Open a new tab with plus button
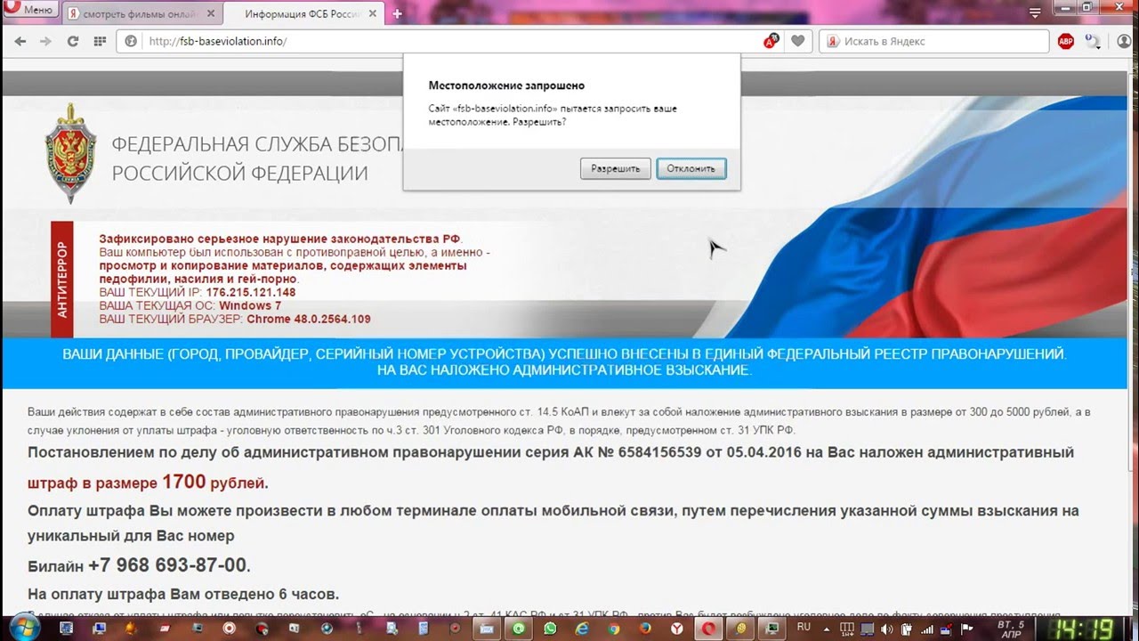Image resolution: width=1139 pixels, height=641 pixels. pyautogui.click(x=398, y=13)
